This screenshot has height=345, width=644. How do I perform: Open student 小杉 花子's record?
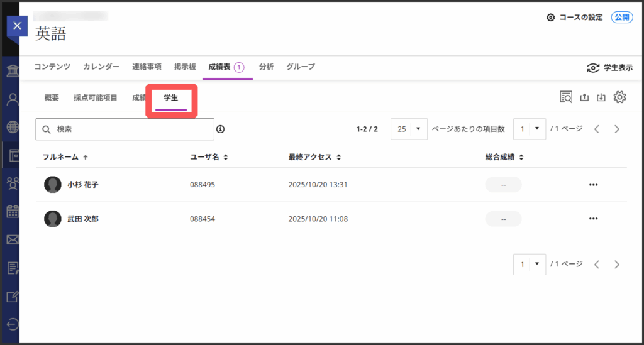(x=82, y=185)
